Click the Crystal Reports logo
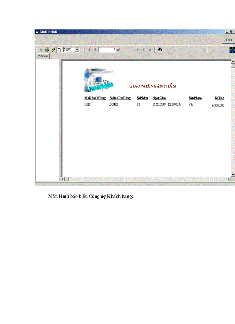 click(232, 49)
